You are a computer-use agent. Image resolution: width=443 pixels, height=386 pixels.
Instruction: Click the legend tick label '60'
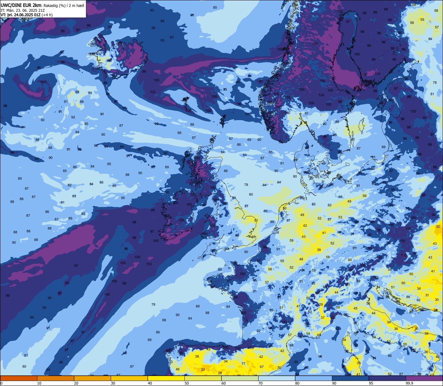[224, 383]
